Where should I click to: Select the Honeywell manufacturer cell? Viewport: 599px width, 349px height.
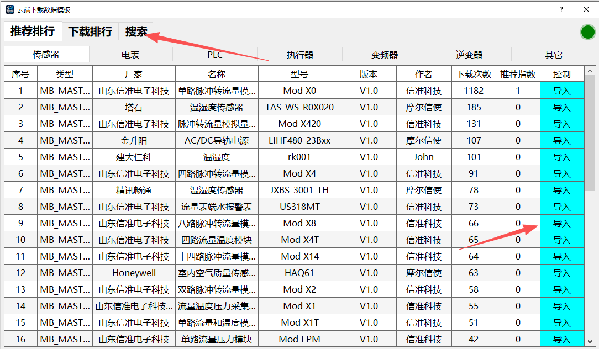click(x=134, y=273)
